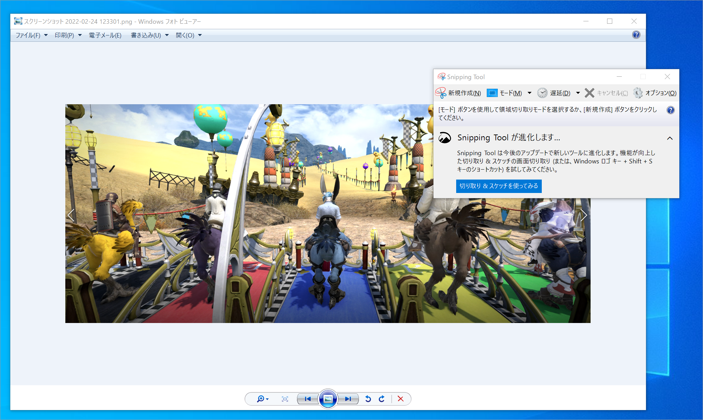
Task: Open the ファイル(F) menu
Action: pyautogui.click(x=31, y=35)
